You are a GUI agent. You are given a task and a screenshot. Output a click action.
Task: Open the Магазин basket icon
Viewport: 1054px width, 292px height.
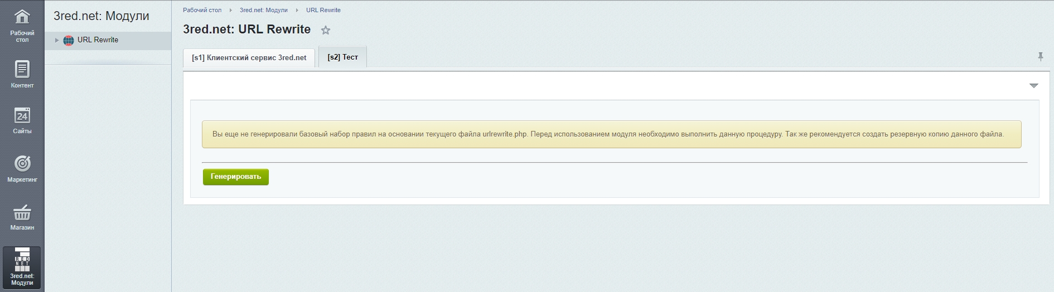coord(22,217)
